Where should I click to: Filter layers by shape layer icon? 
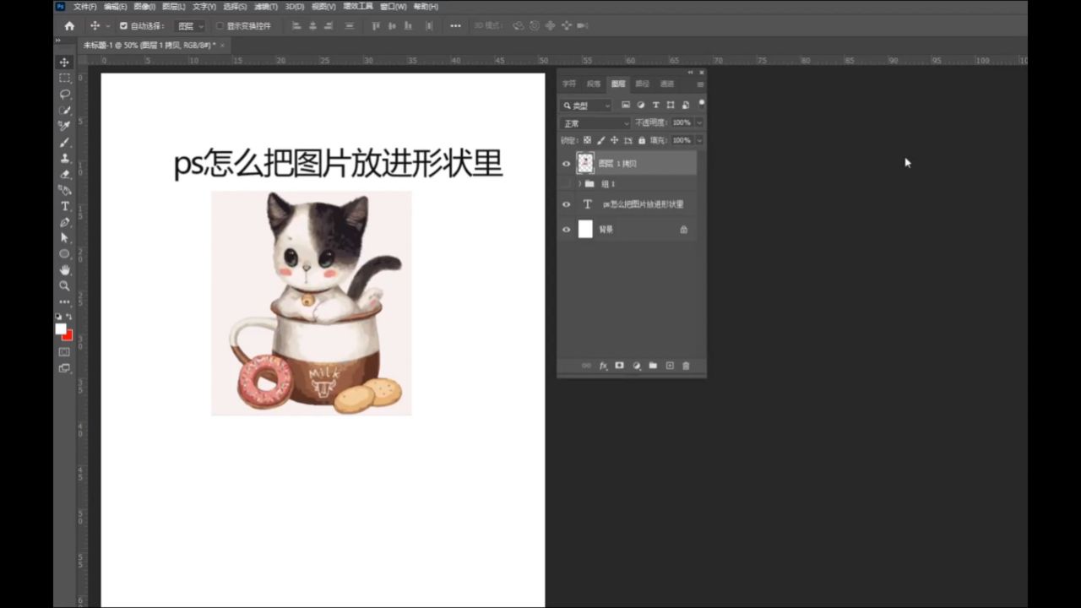(x=671, y=105)
